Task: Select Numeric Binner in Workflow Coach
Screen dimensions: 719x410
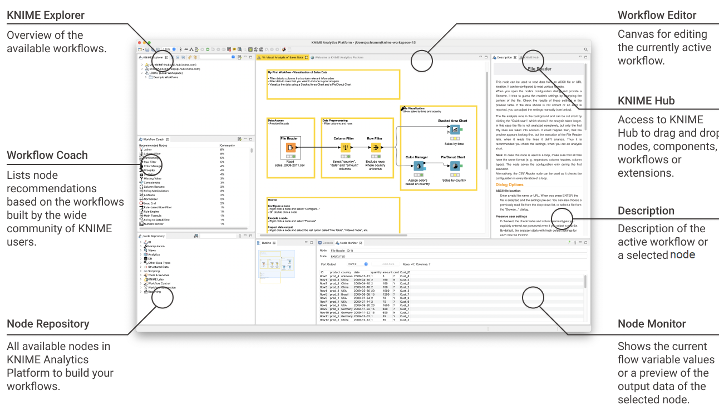Action: tap(152, 224)
